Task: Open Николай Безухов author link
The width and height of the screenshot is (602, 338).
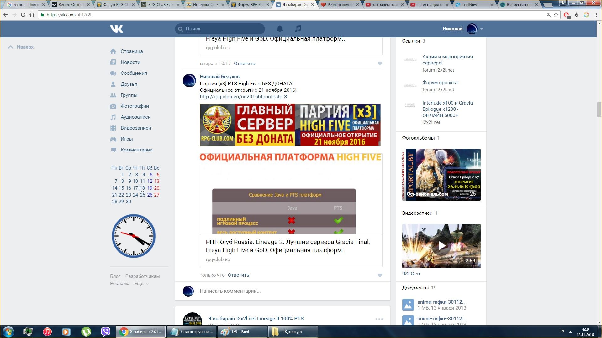Action: pos(219,77)
